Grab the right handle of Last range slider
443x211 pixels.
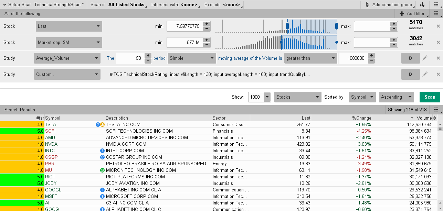(337, 26)
